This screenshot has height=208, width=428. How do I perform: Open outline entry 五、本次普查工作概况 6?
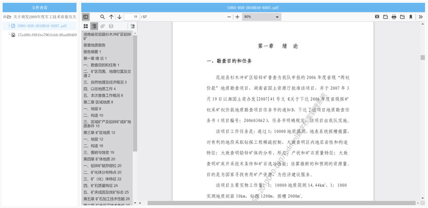click(103, 96)
